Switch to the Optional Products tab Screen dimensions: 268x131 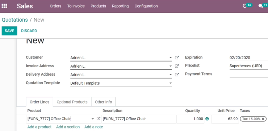tap(72, 102)
